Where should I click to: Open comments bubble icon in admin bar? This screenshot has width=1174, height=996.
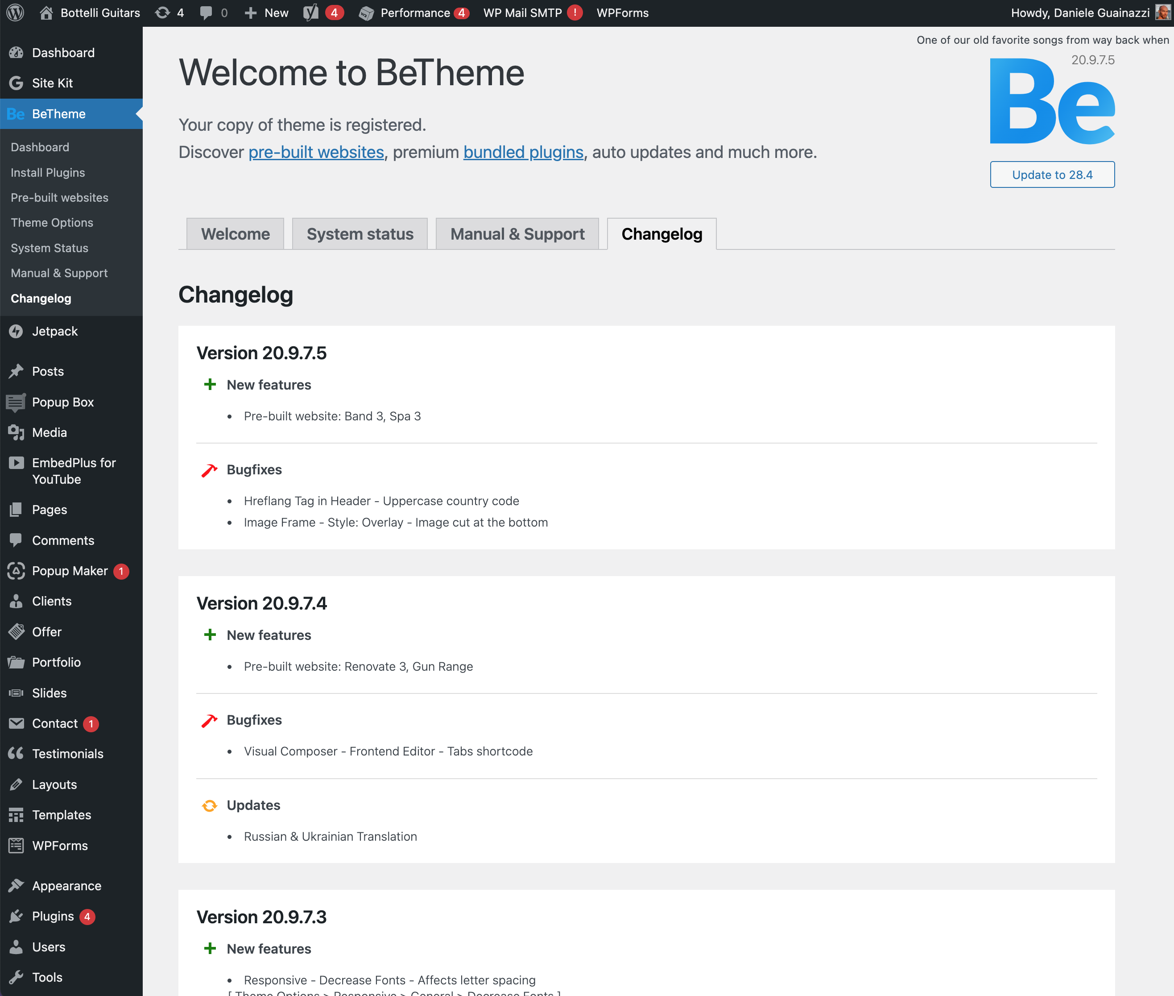click(x=207, y=12)
